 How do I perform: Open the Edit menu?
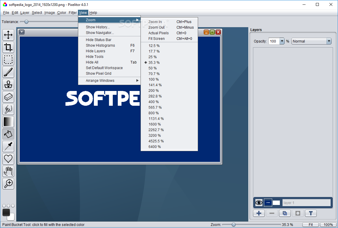[x=15, y=13]
